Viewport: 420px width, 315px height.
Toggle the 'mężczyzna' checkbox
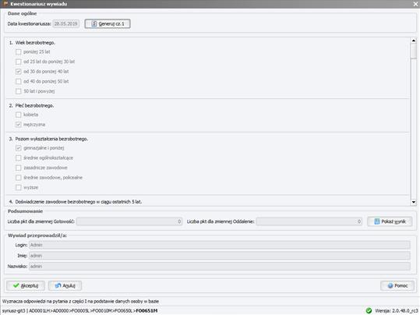coord(18,125)
